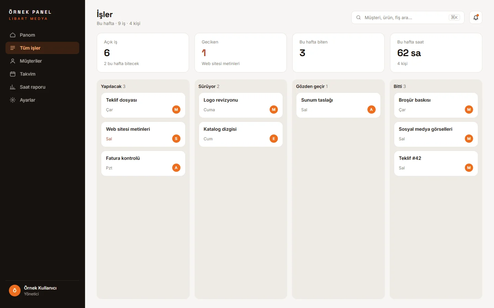
Task: Open the Teklif dosyası task card
Action: point(143,105)
